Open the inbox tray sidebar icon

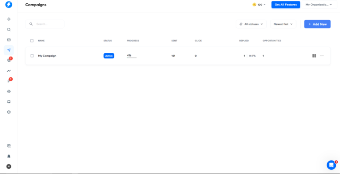tap(8, 102)
